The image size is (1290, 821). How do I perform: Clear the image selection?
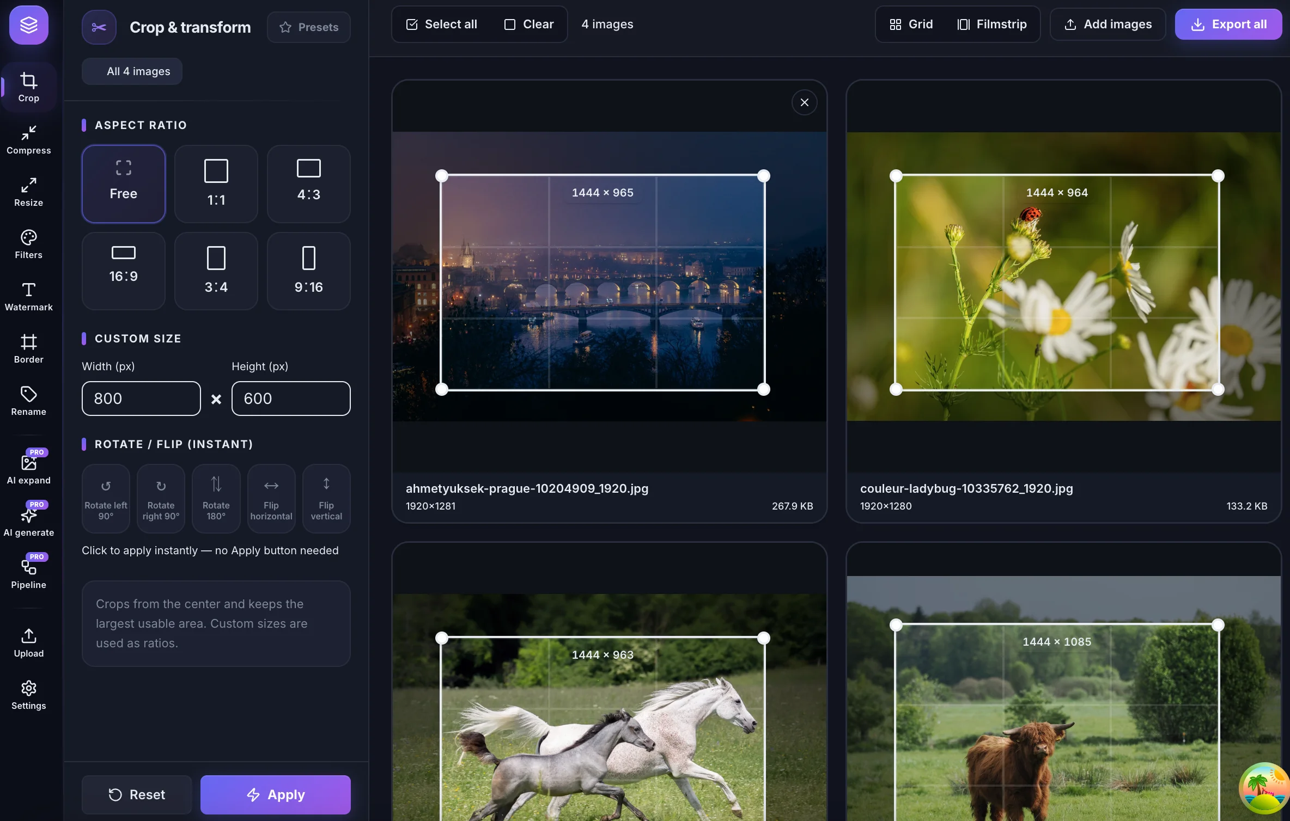pos(529,24)
